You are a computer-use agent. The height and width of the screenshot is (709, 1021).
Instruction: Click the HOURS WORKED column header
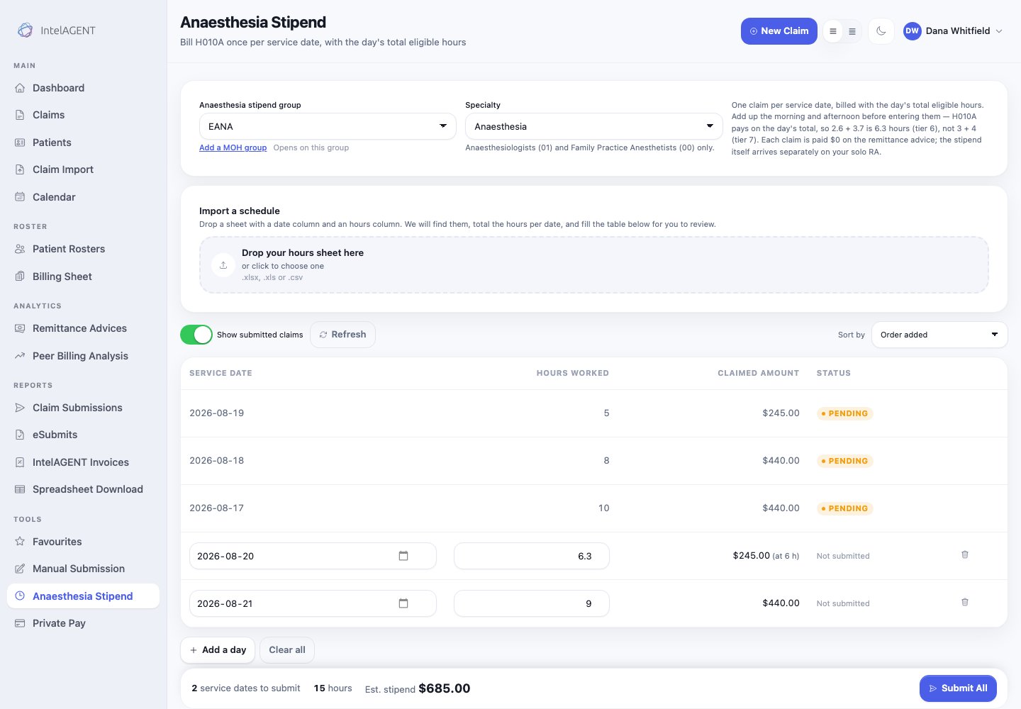click(x=573, y=373)
